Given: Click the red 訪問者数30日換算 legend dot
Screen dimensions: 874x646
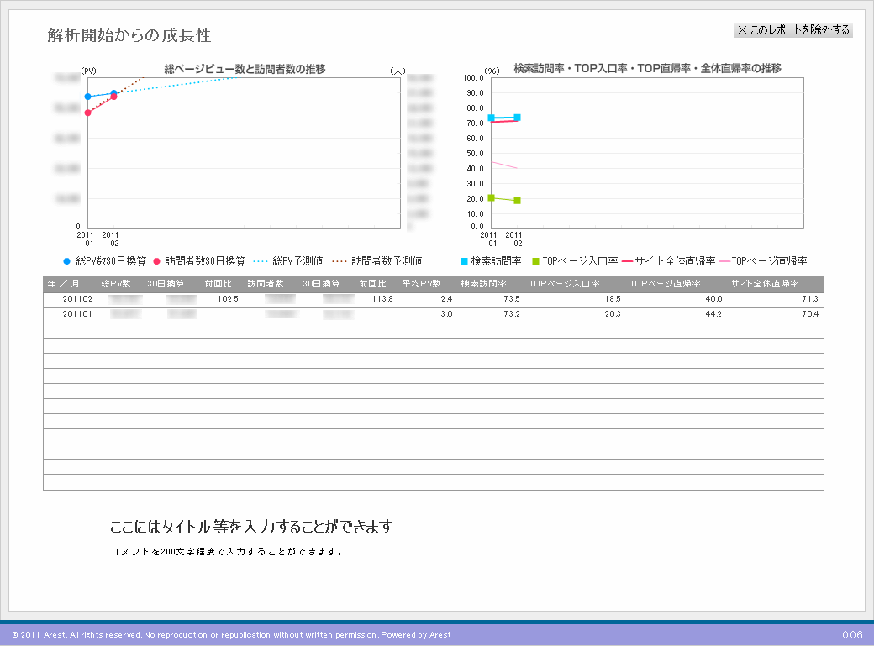Looking at the screenshot, I should pyautogui.click(x=156, y=261).
